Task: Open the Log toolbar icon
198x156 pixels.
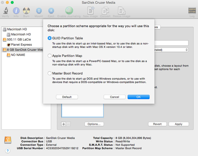Action: [x=192, y=11]
